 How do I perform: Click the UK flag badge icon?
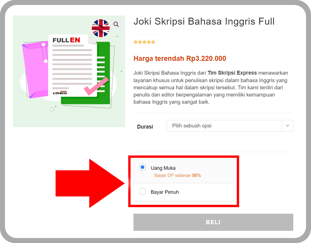click(x=101, y=28)
